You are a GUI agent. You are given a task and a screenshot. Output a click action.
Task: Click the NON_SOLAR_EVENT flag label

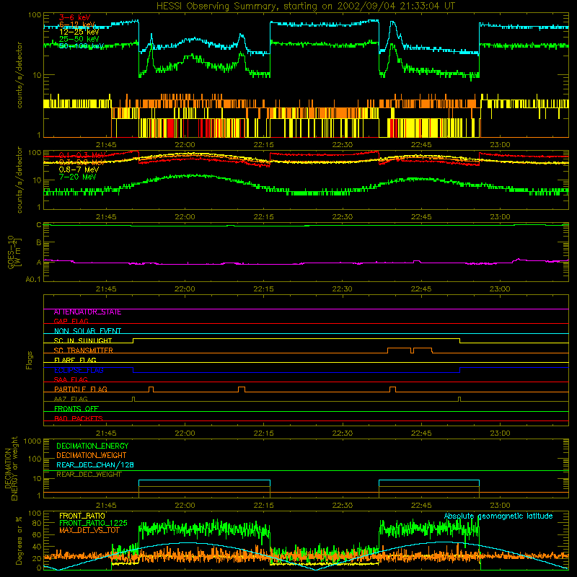(x=87, y=331)
